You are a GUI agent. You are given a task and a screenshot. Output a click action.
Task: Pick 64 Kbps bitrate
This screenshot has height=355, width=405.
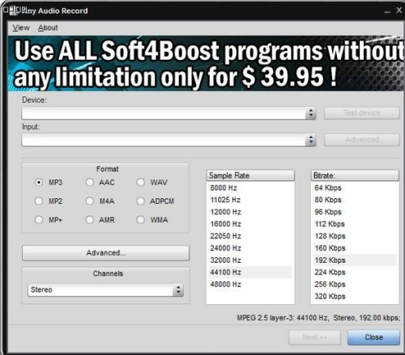355,188
